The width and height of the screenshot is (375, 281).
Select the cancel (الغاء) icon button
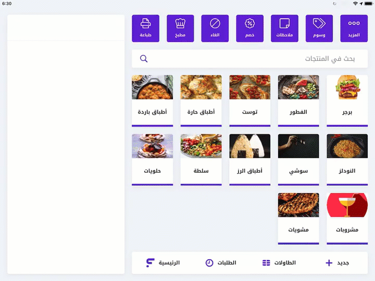pos(215,29)
